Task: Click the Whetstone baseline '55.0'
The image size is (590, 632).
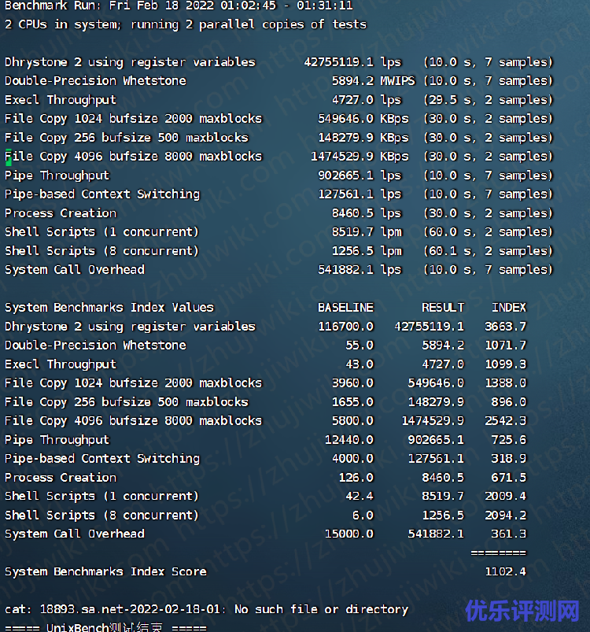Action: [x=360, y=346]
